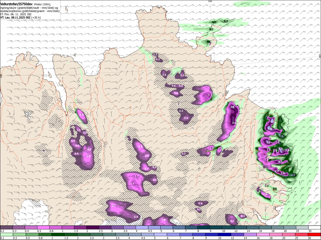Select white snow scale swatch above 30

(x=314, y=227)
